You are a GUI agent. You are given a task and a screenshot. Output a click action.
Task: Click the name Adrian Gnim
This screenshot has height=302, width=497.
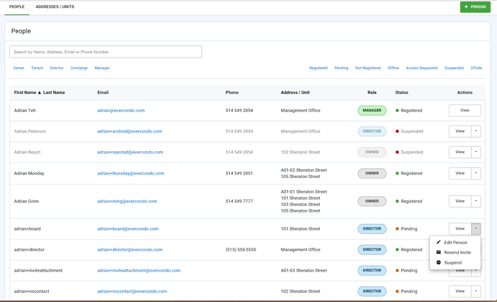coord(26,201)
